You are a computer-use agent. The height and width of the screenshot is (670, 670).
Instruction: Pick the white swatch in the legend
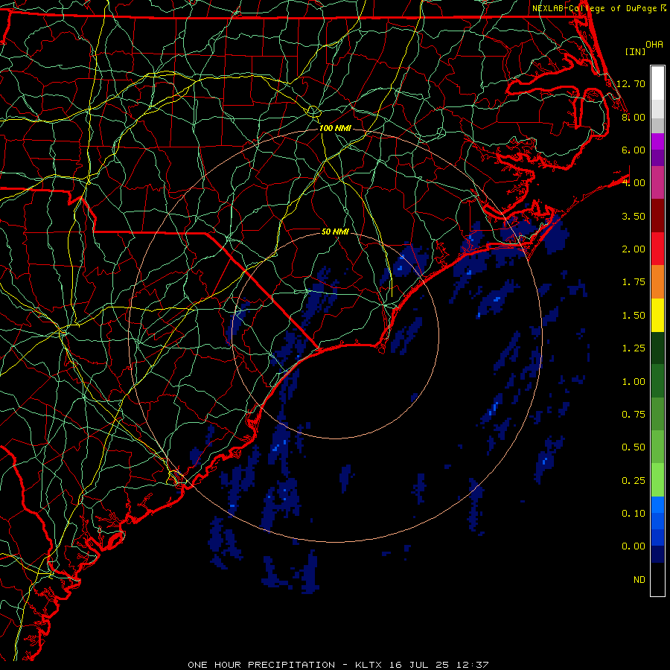tap(657, 83)
